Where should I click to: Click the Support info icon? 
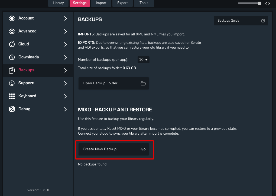coord(12,83)
